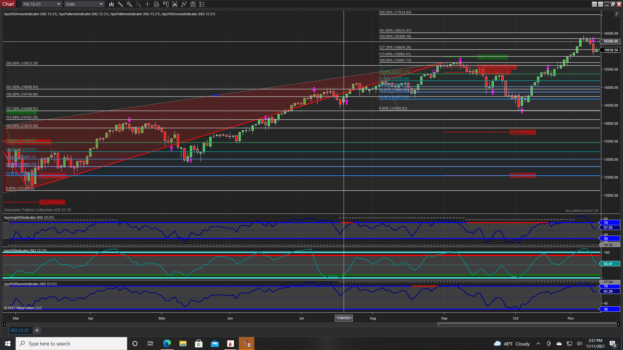The height and width of the screenshot is (350, 623).
Task: Open the Strategies line-node icon
Action: [x=184, y=4]
